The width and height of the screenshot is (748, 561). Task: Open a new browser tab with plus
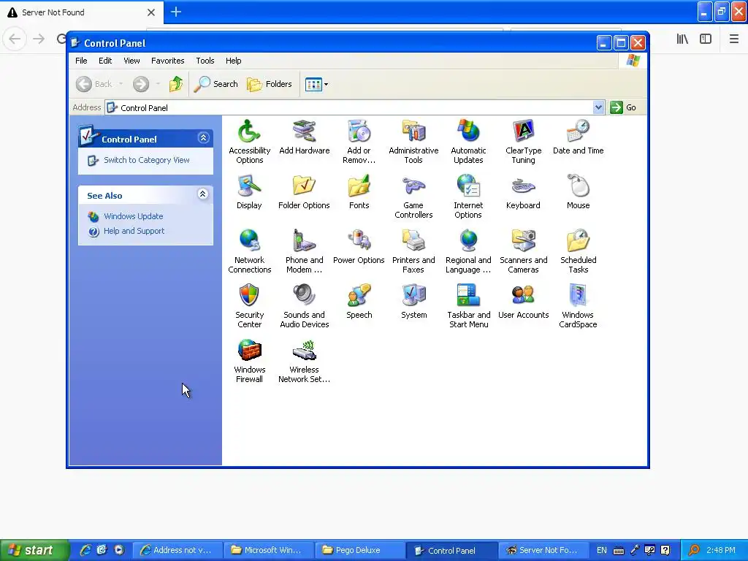click(176, 12)
